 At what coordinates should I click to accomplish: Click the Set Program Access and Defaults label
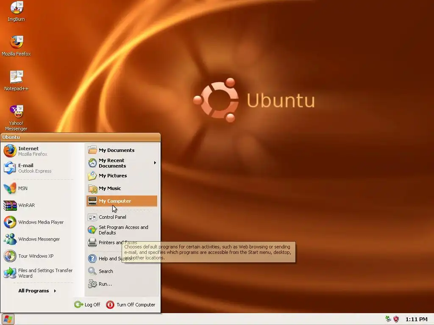click(x=123, y=230)
